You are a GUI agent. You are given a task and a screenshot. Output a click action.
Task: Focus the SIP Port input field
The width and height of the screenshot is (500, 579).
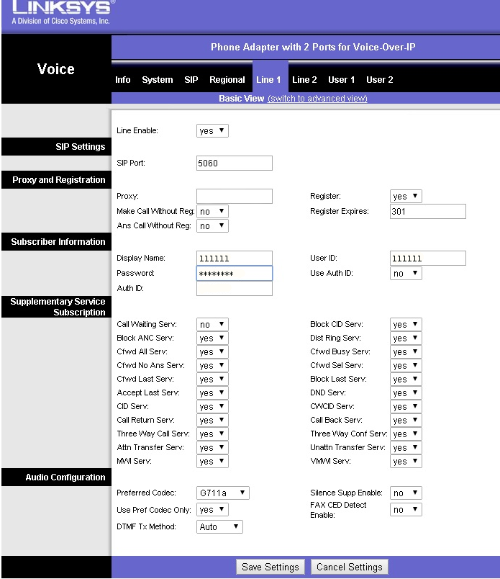(x=235, y=163)
